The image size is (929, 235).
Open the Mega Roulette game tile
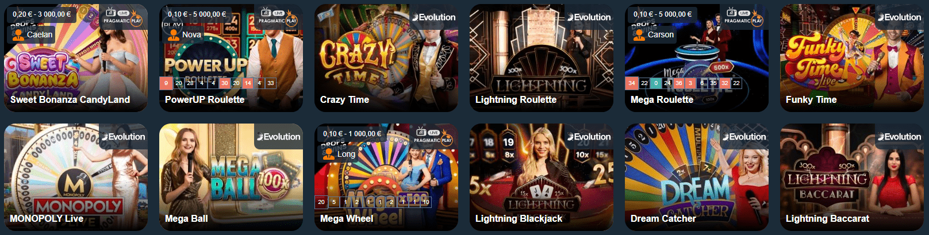pos(697,57)
